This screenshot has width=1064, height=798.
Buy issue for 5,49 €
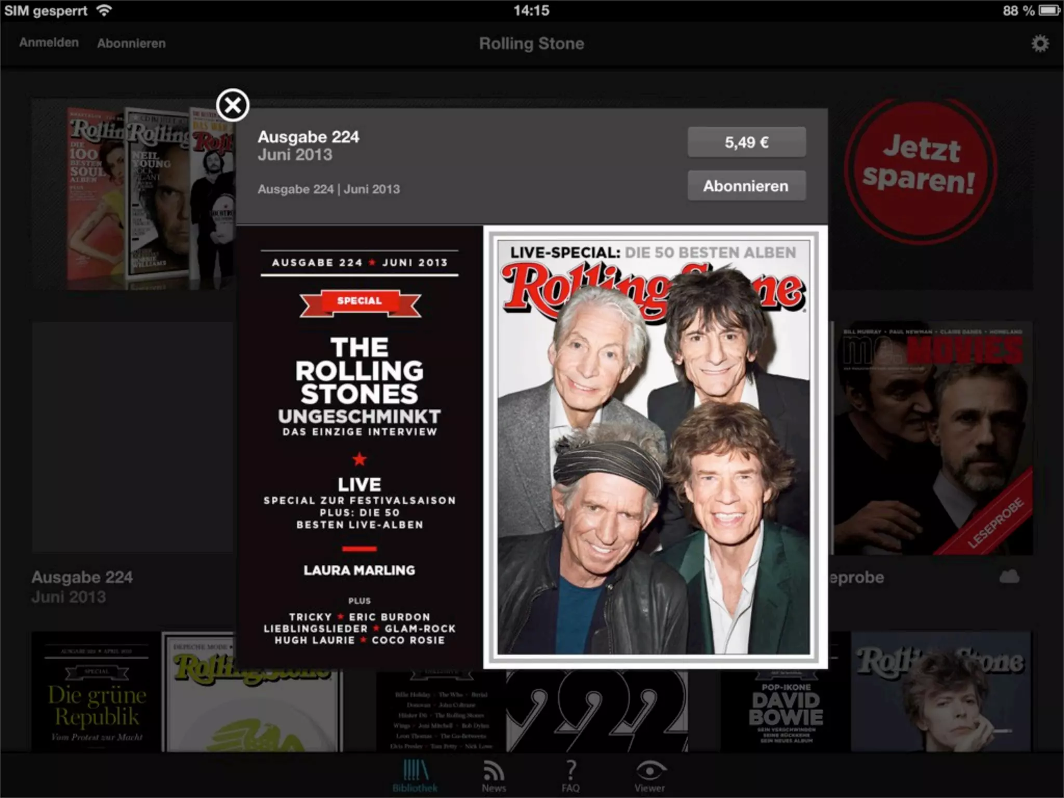click(x=747, y=142)
